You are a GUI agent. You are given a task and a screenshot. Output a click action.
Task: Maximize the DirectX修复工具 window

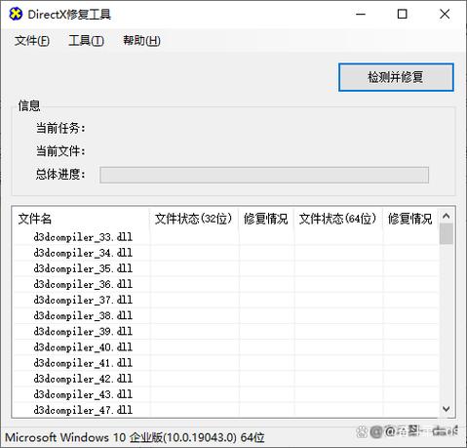click(403, 14)
